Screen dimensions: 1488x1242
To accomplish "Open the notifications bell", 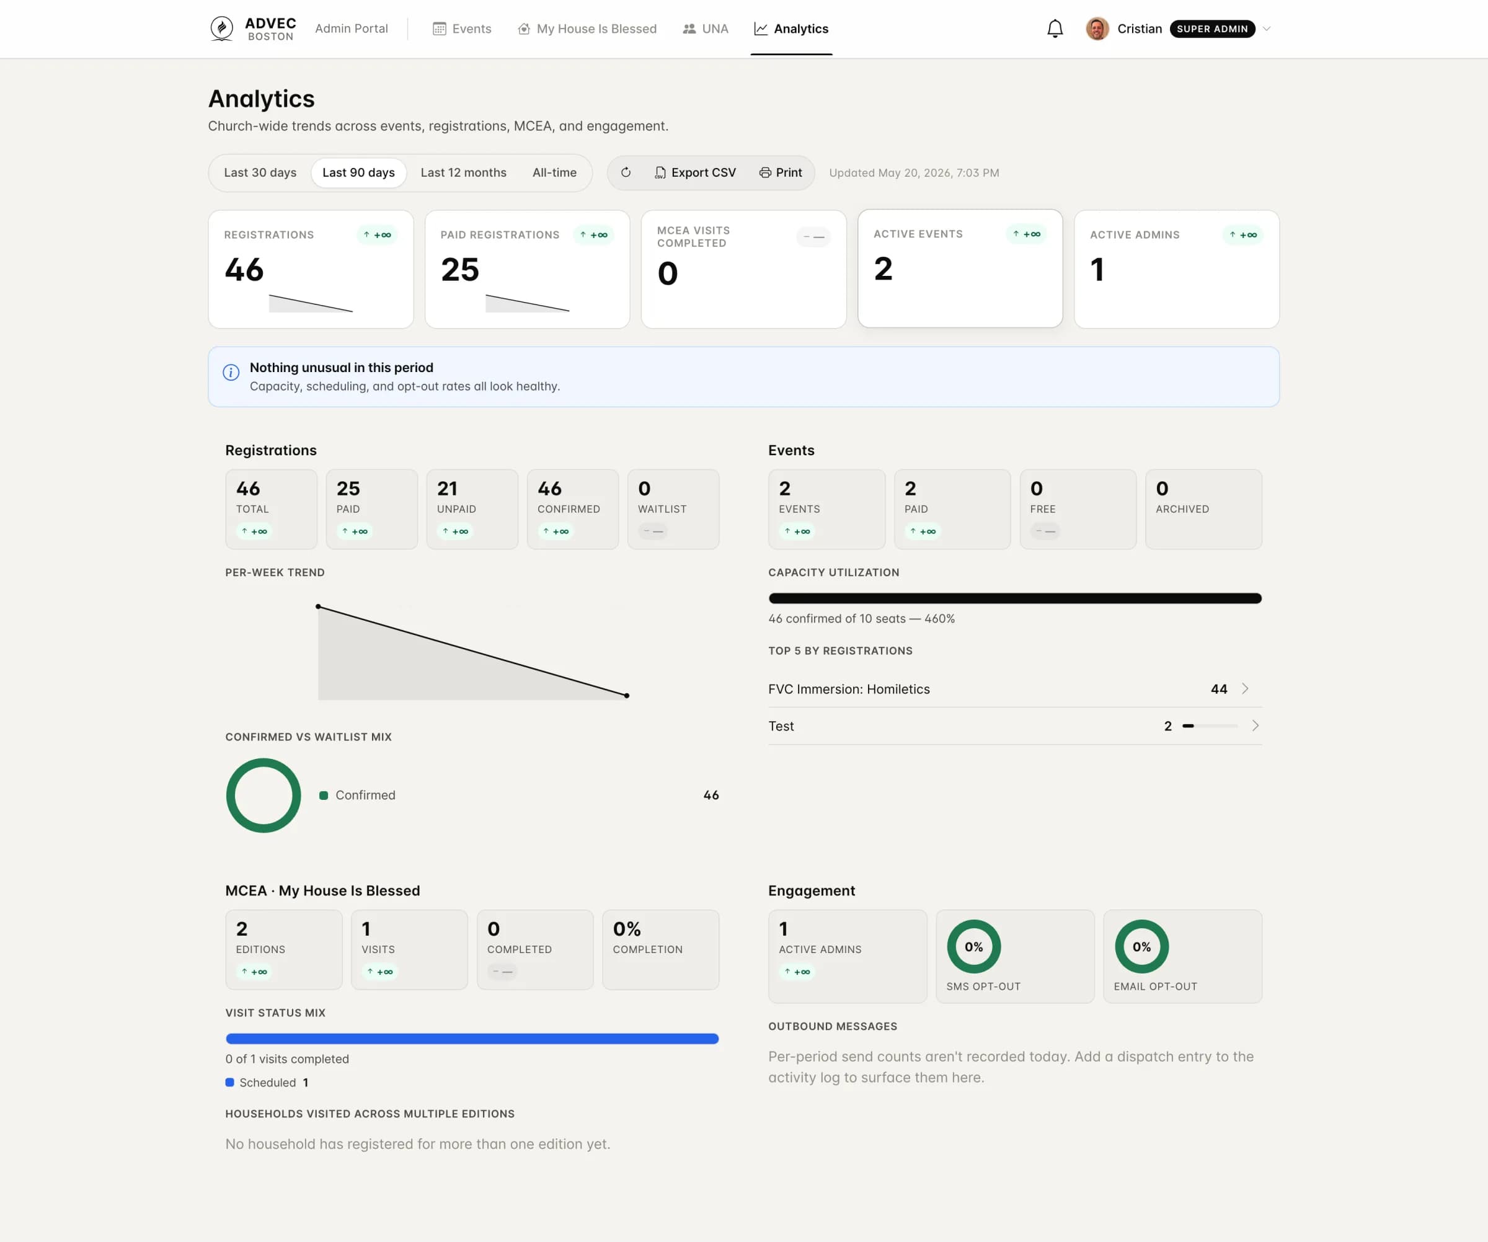I will 1055,29.
